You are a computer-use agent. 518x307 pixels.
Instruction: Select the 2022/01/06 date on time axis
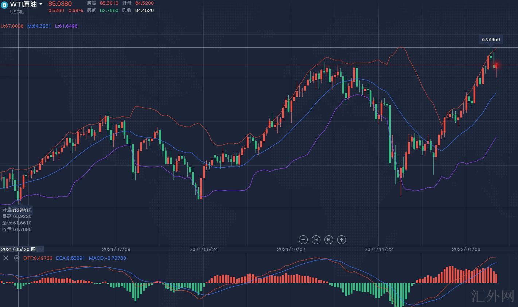[466, 250]
